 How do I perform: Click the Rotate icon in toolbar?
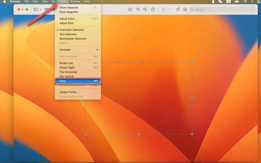click(x=178, y=9)
